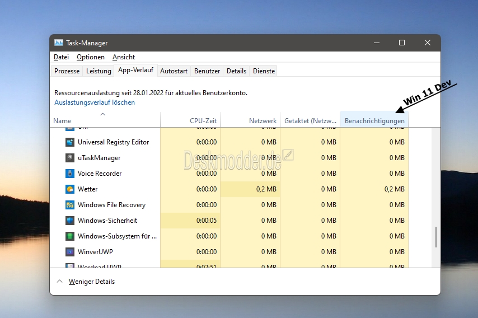Click Windows-Sicherheit CPU-Zeit value 0:00:05
478x318 pixels.
[207, 221]
